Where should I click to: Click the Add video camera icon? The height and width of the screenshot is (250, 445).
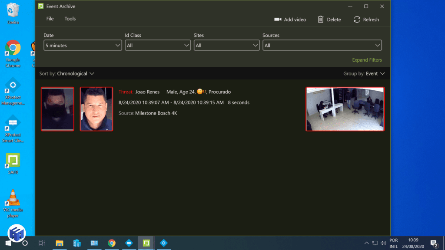279,20
